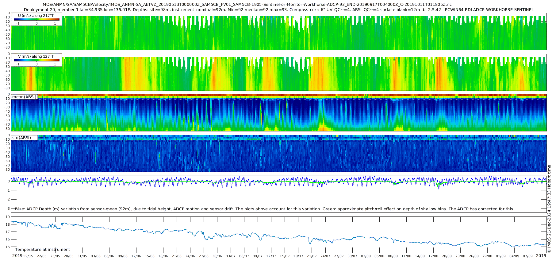The width and height of the screenshot is (552, 261).
Task: Click the 'U (m/s) along 217°T' legend title
Action: point(36,16)
